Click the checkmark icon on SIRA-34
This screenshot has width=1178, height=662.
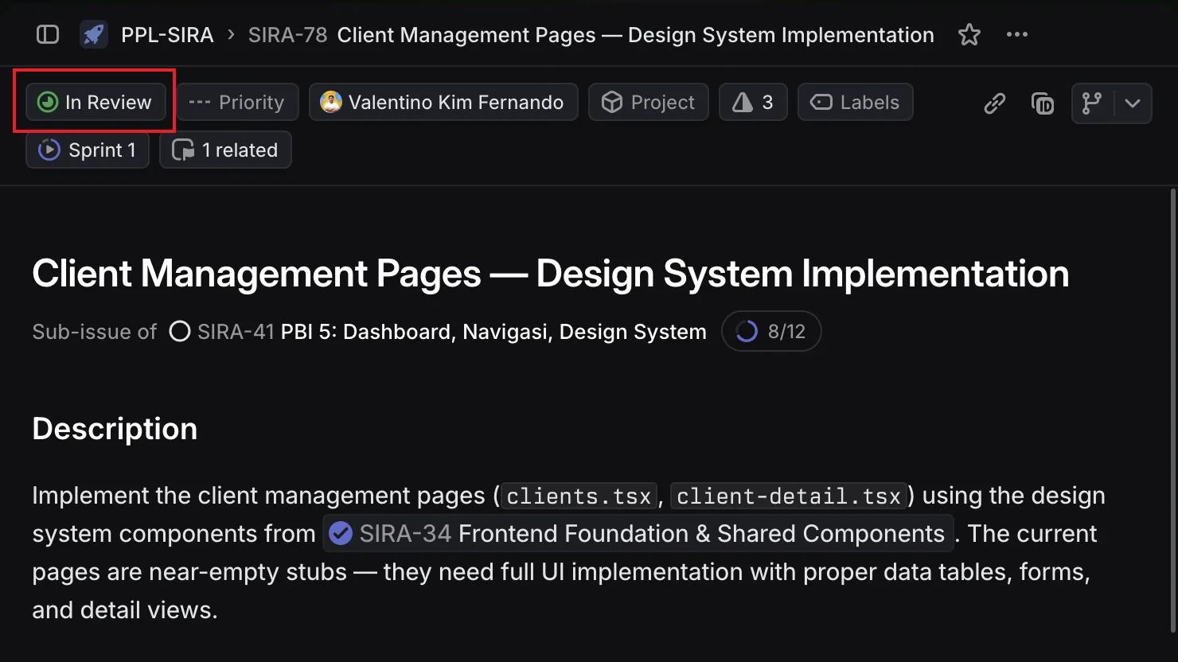coord(340,533)
